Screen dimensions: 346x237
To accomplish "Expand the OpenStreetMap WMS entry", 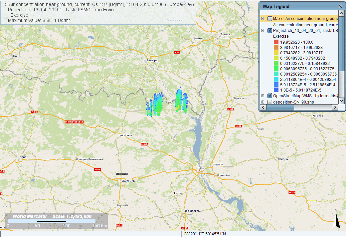I will [x=263, y=96].
